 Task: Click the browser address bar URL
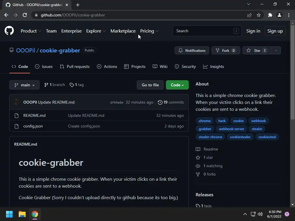click(73, 15)
